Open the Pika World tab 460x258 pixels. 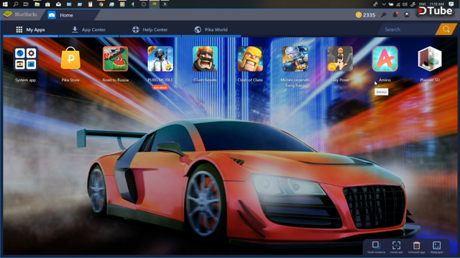pyautogui.click(x=211, y=29)
